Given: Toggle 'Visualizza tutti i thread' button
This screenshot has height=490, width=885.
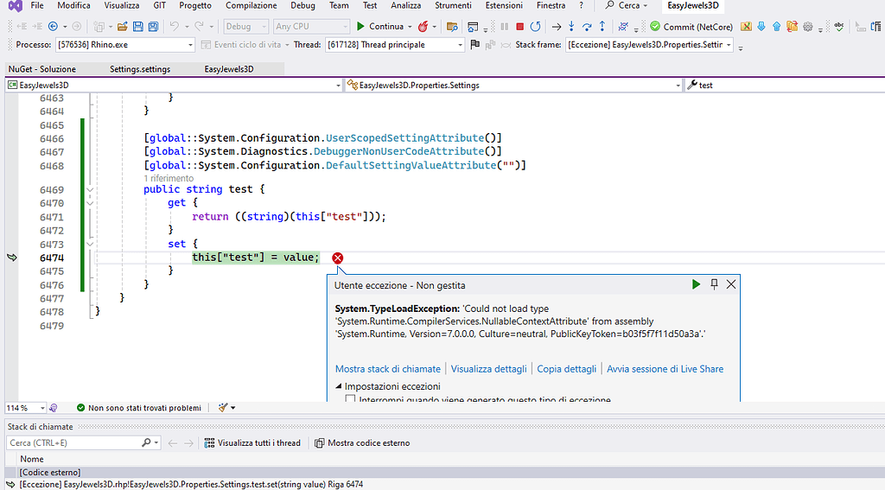Looking at the screenshot, I should (x=252, y=443).
